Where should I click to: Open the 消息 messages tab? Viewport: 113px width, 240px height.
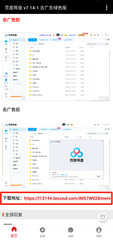(x=71, y=232)
